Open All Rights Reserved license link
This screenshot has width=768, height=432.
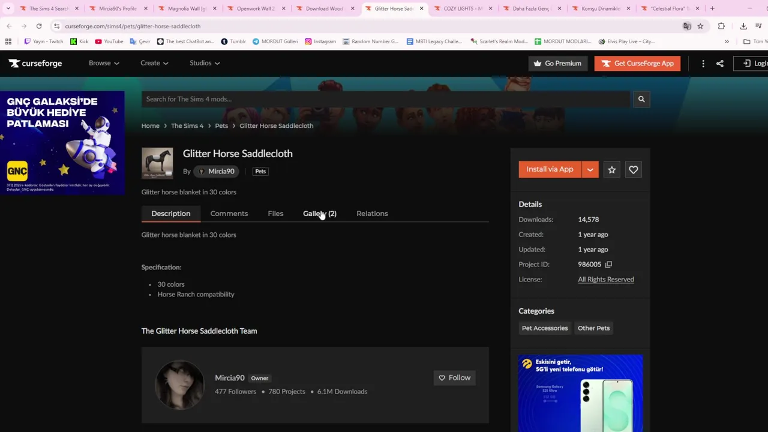[x=605, y=280]
